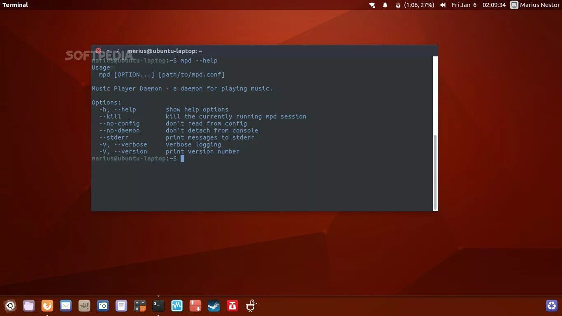Launch Steam from the dock
Viewport: 562px width, 316px height.
[x=214, y=306]
